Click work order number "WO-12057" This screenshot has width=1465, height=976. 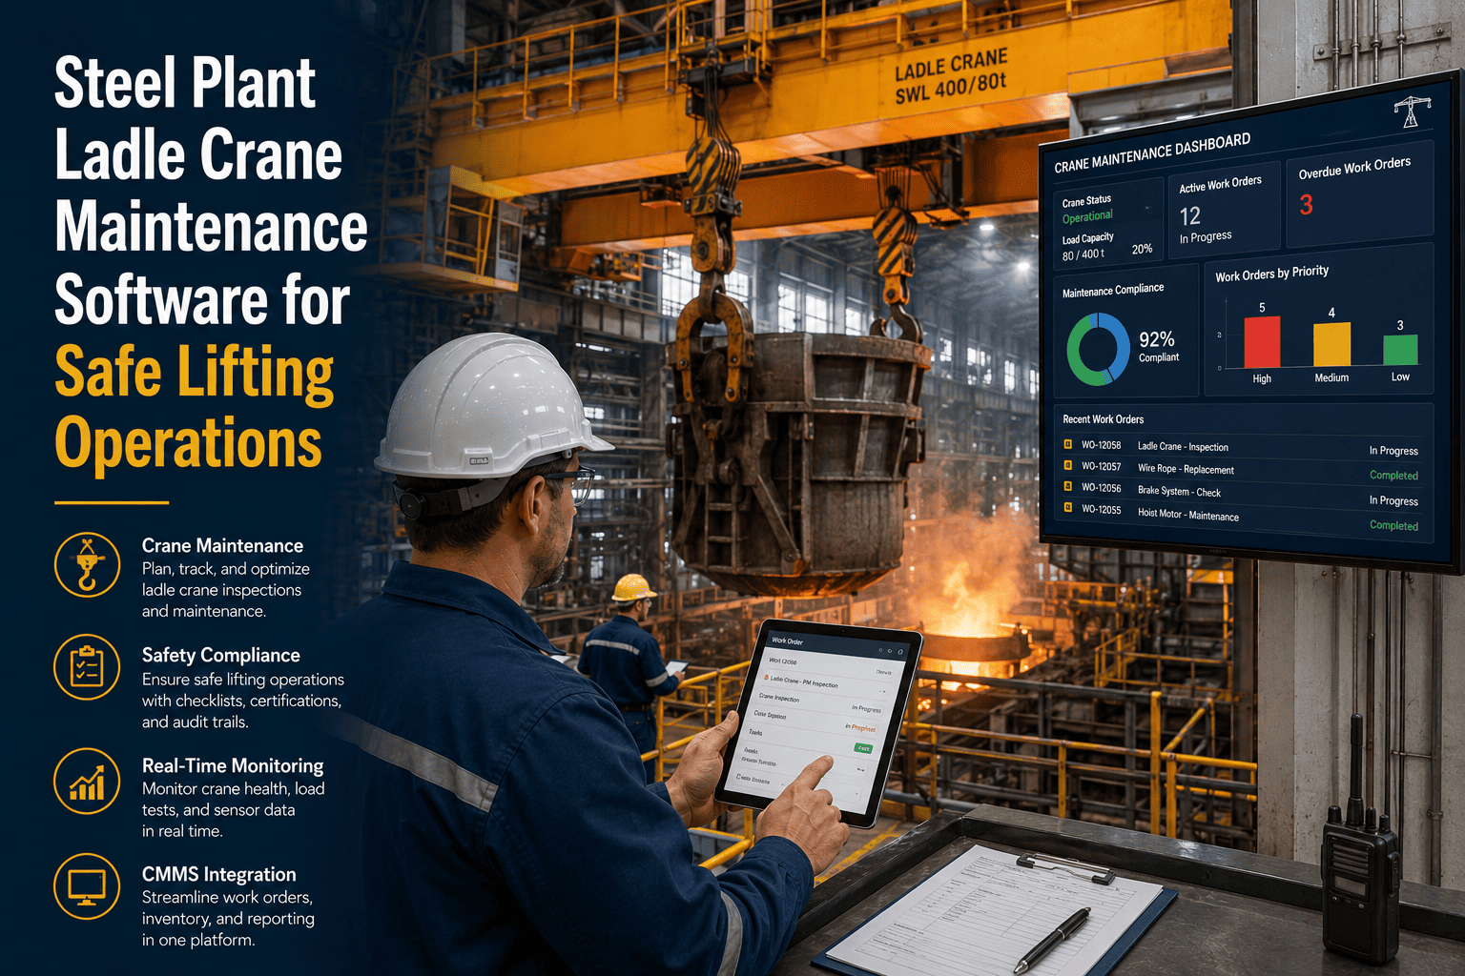[x=1101, y=466]
